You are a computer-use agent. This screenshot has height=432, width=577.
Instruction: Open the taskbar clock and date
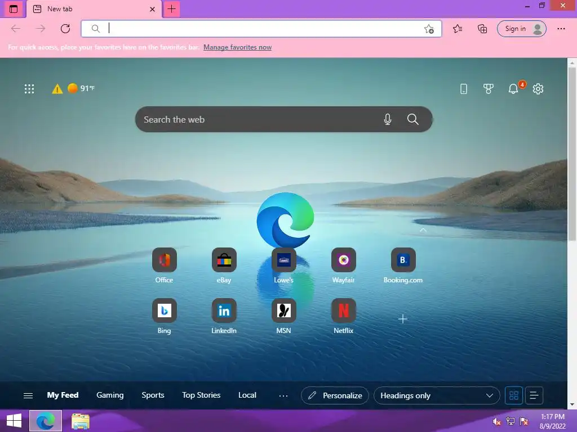[552, 421]
